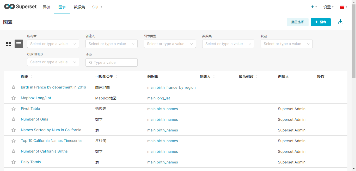Expand the 收藏 filter dropdown
356x171 pixels.
(286, 44)
